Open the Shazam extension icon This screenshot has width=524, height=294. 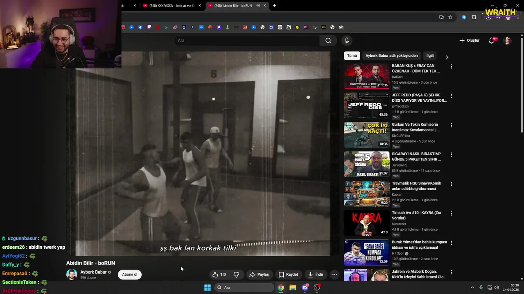pos(464,17)
